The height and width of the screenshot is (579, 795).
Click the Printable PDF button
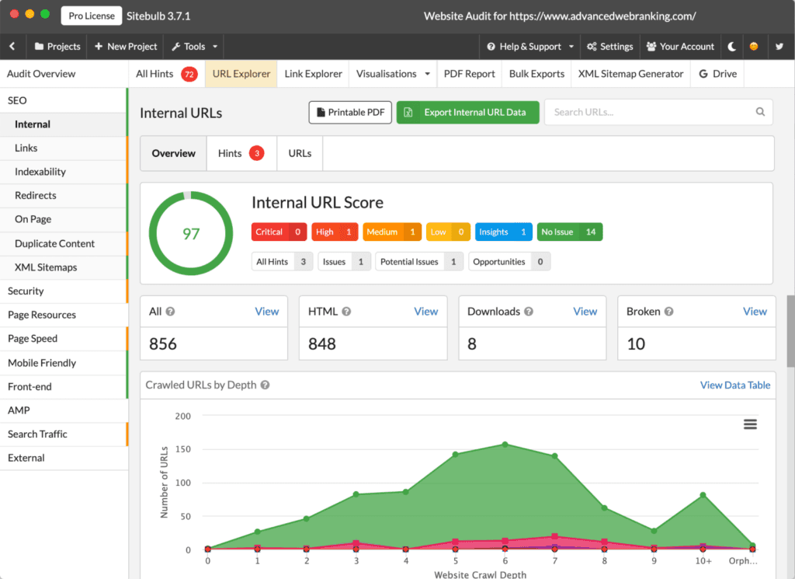tap(350, 112)
